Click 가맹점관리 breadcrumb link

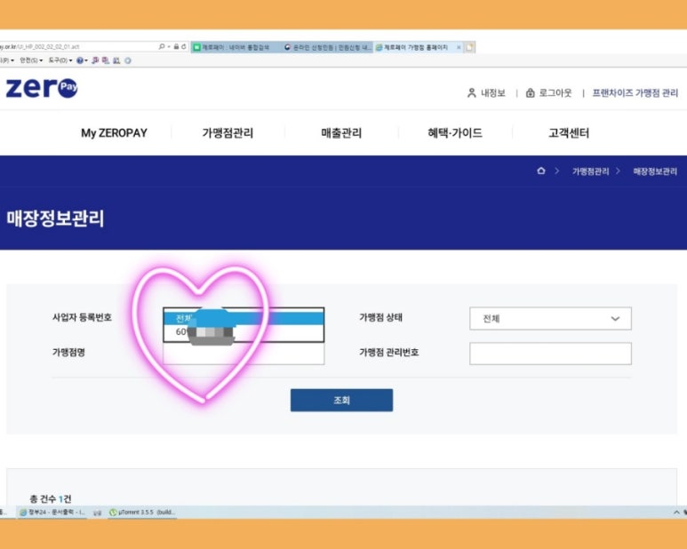click(x=590, y=171)
